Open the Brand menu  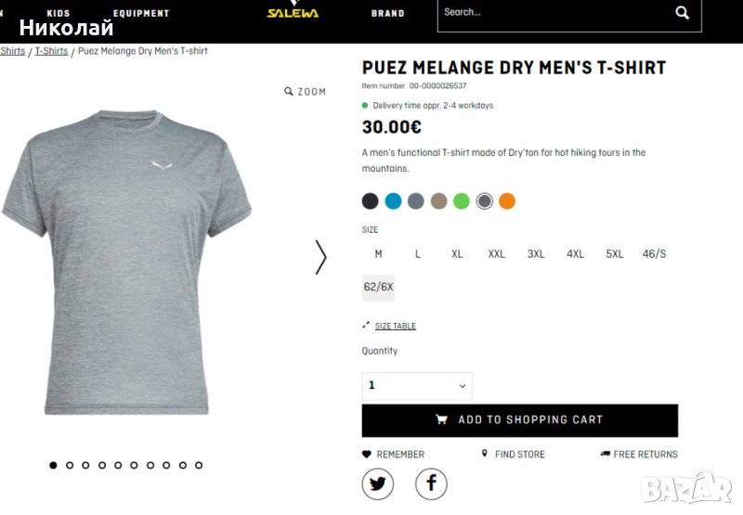(387, 14)
